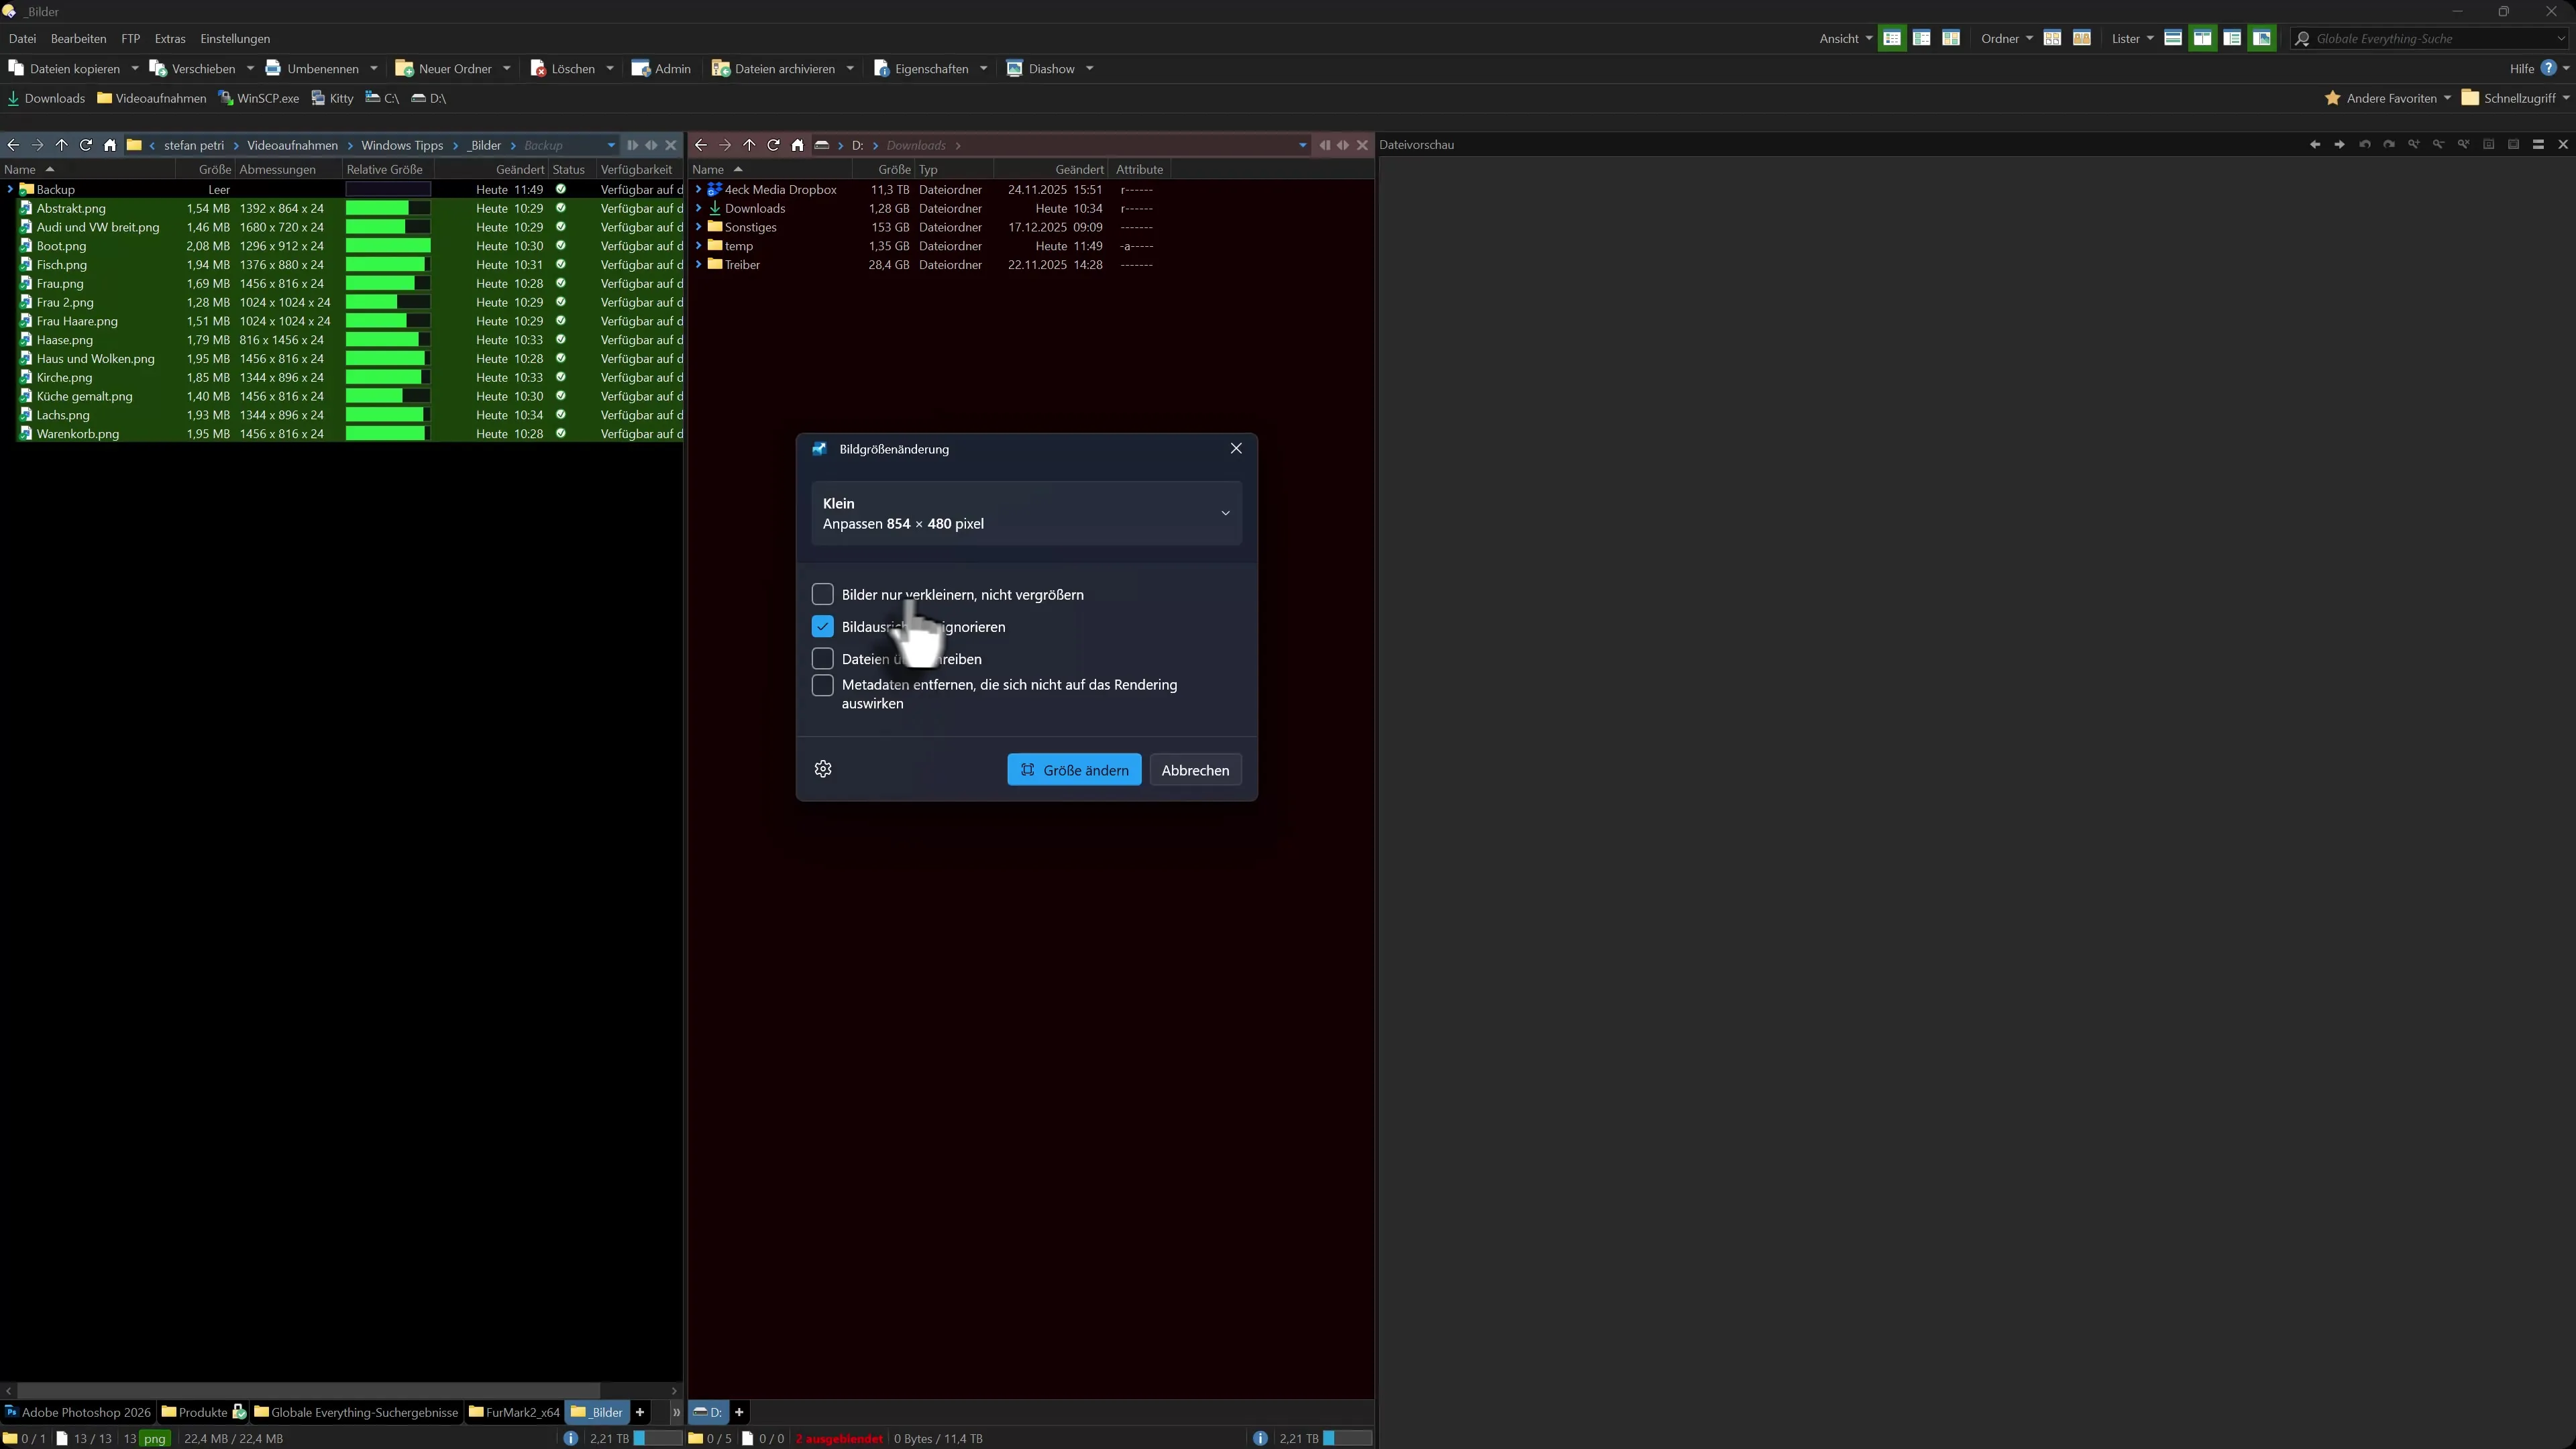Image resolution: width=2576 pixels, height=1449 pixels.
Task: Open the Hilfe question mark icon
Action: click(x=2549, y=68)
